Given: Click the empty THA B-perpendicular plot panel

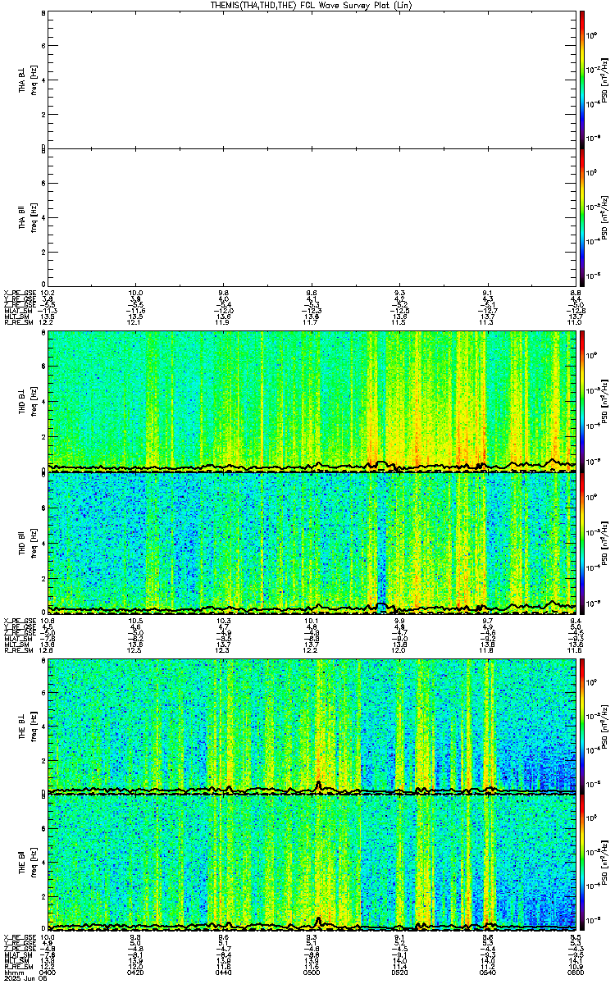Looking at the screenshot, I should (312, 79).
